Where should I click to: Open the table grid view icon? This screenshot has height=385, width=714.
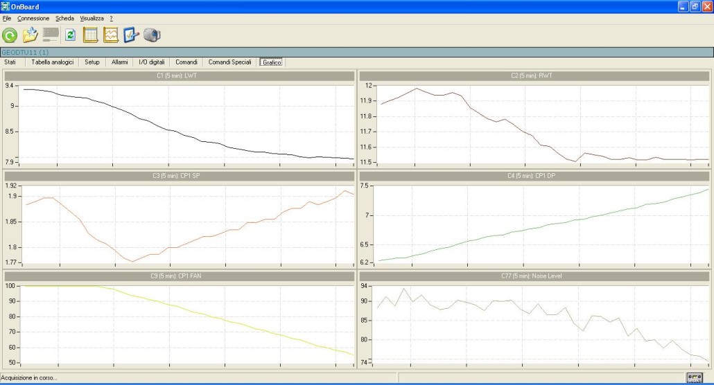pos(90,35)
